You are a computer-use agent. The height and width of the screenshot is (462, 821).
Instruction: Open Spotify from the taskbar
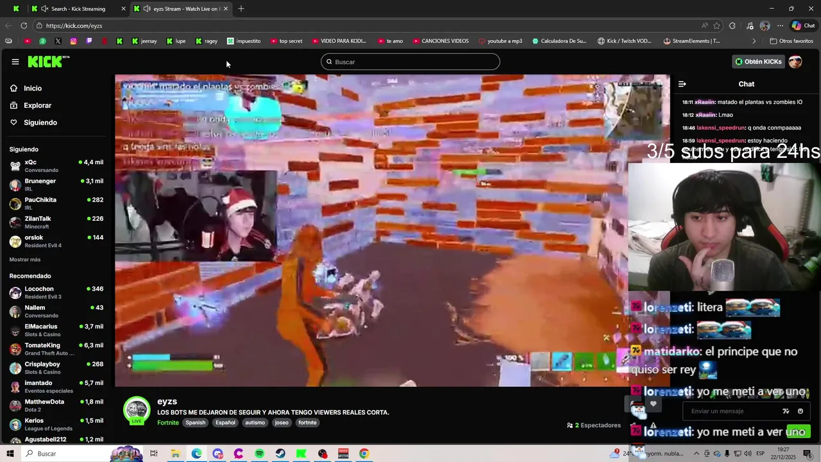click(259, 454)
